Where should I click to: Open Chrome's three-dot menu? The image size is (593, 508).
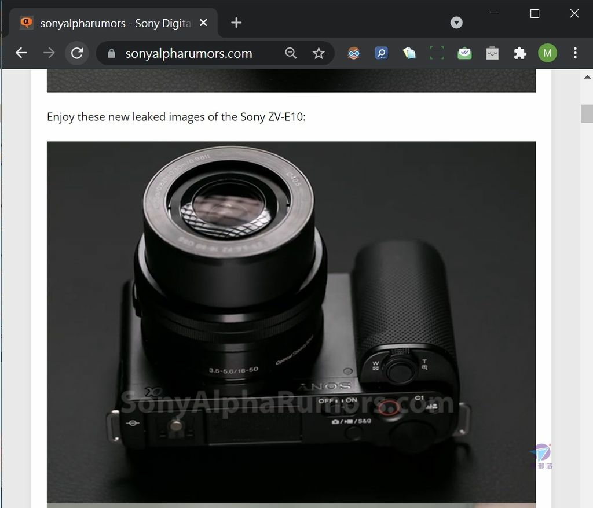[x=575, y=53]
